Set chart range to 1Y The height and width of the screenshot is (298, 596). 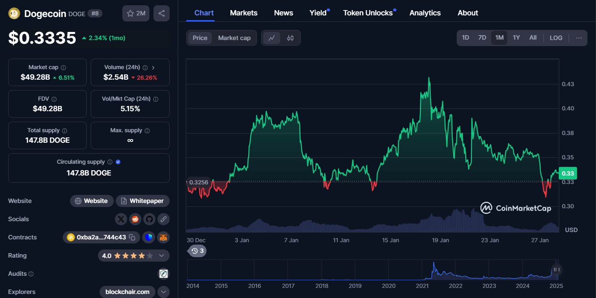tap(516, 38)
